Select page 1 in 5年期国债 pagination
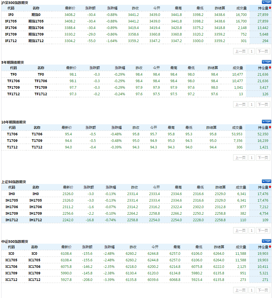 251,105
